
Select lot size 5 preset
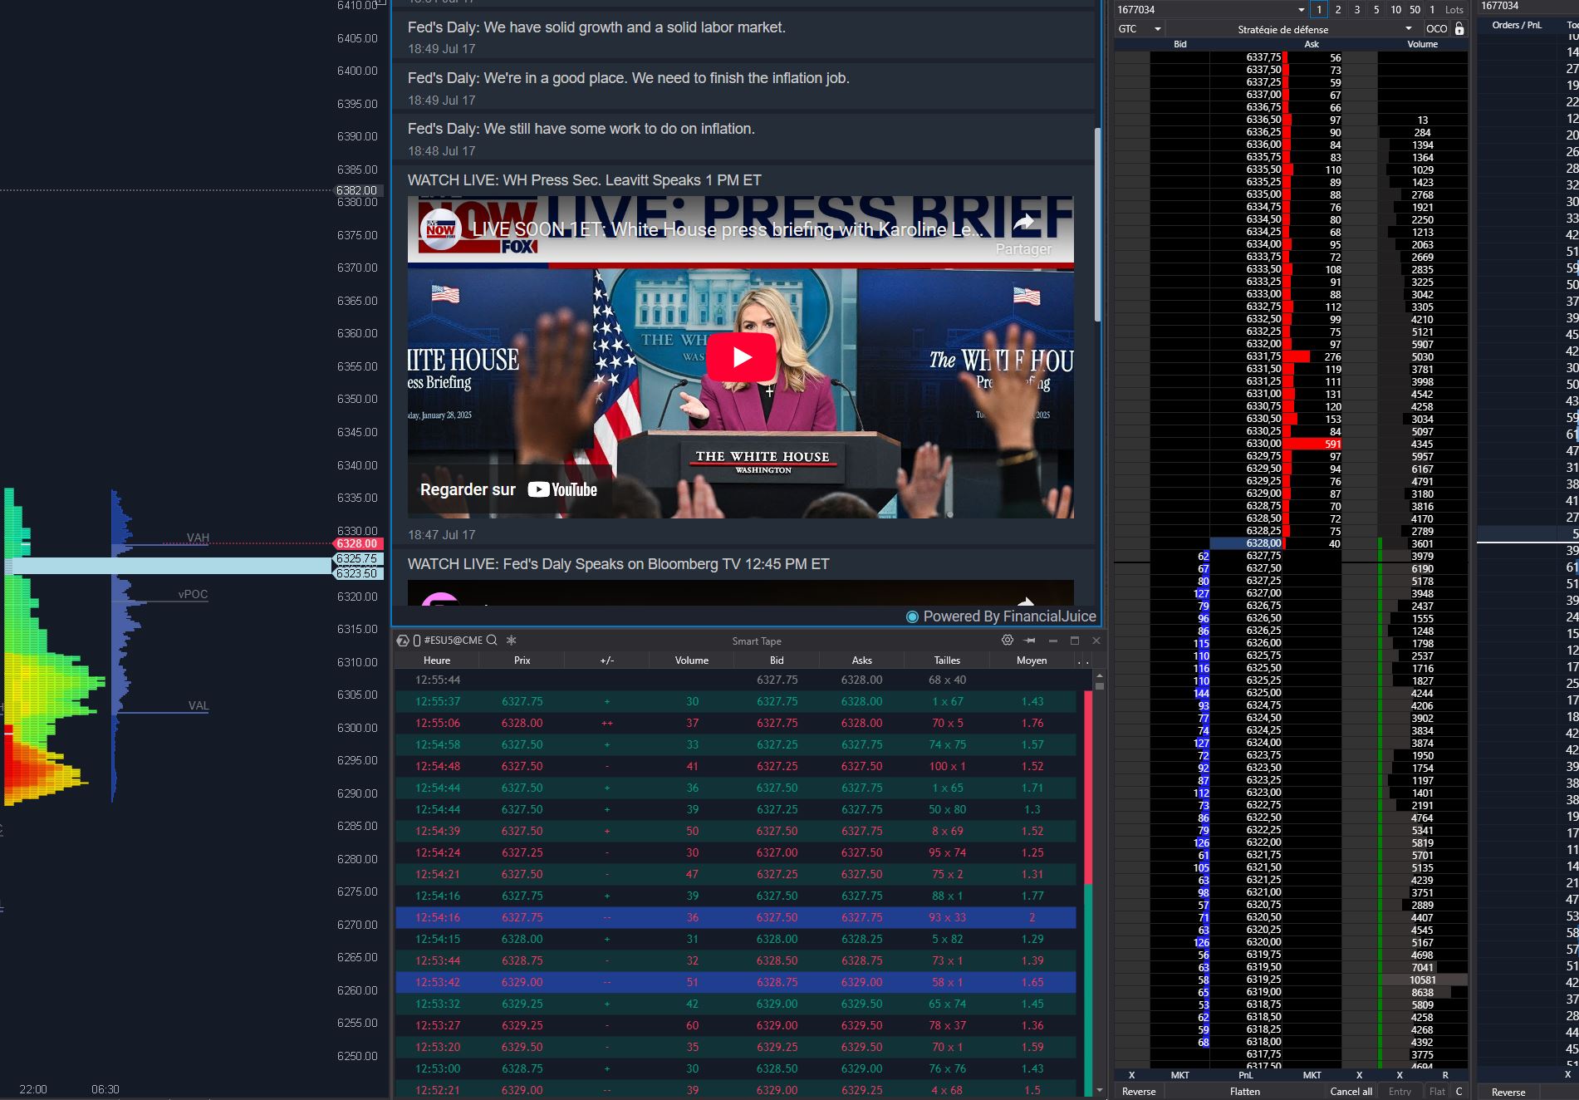[1376, 10]
